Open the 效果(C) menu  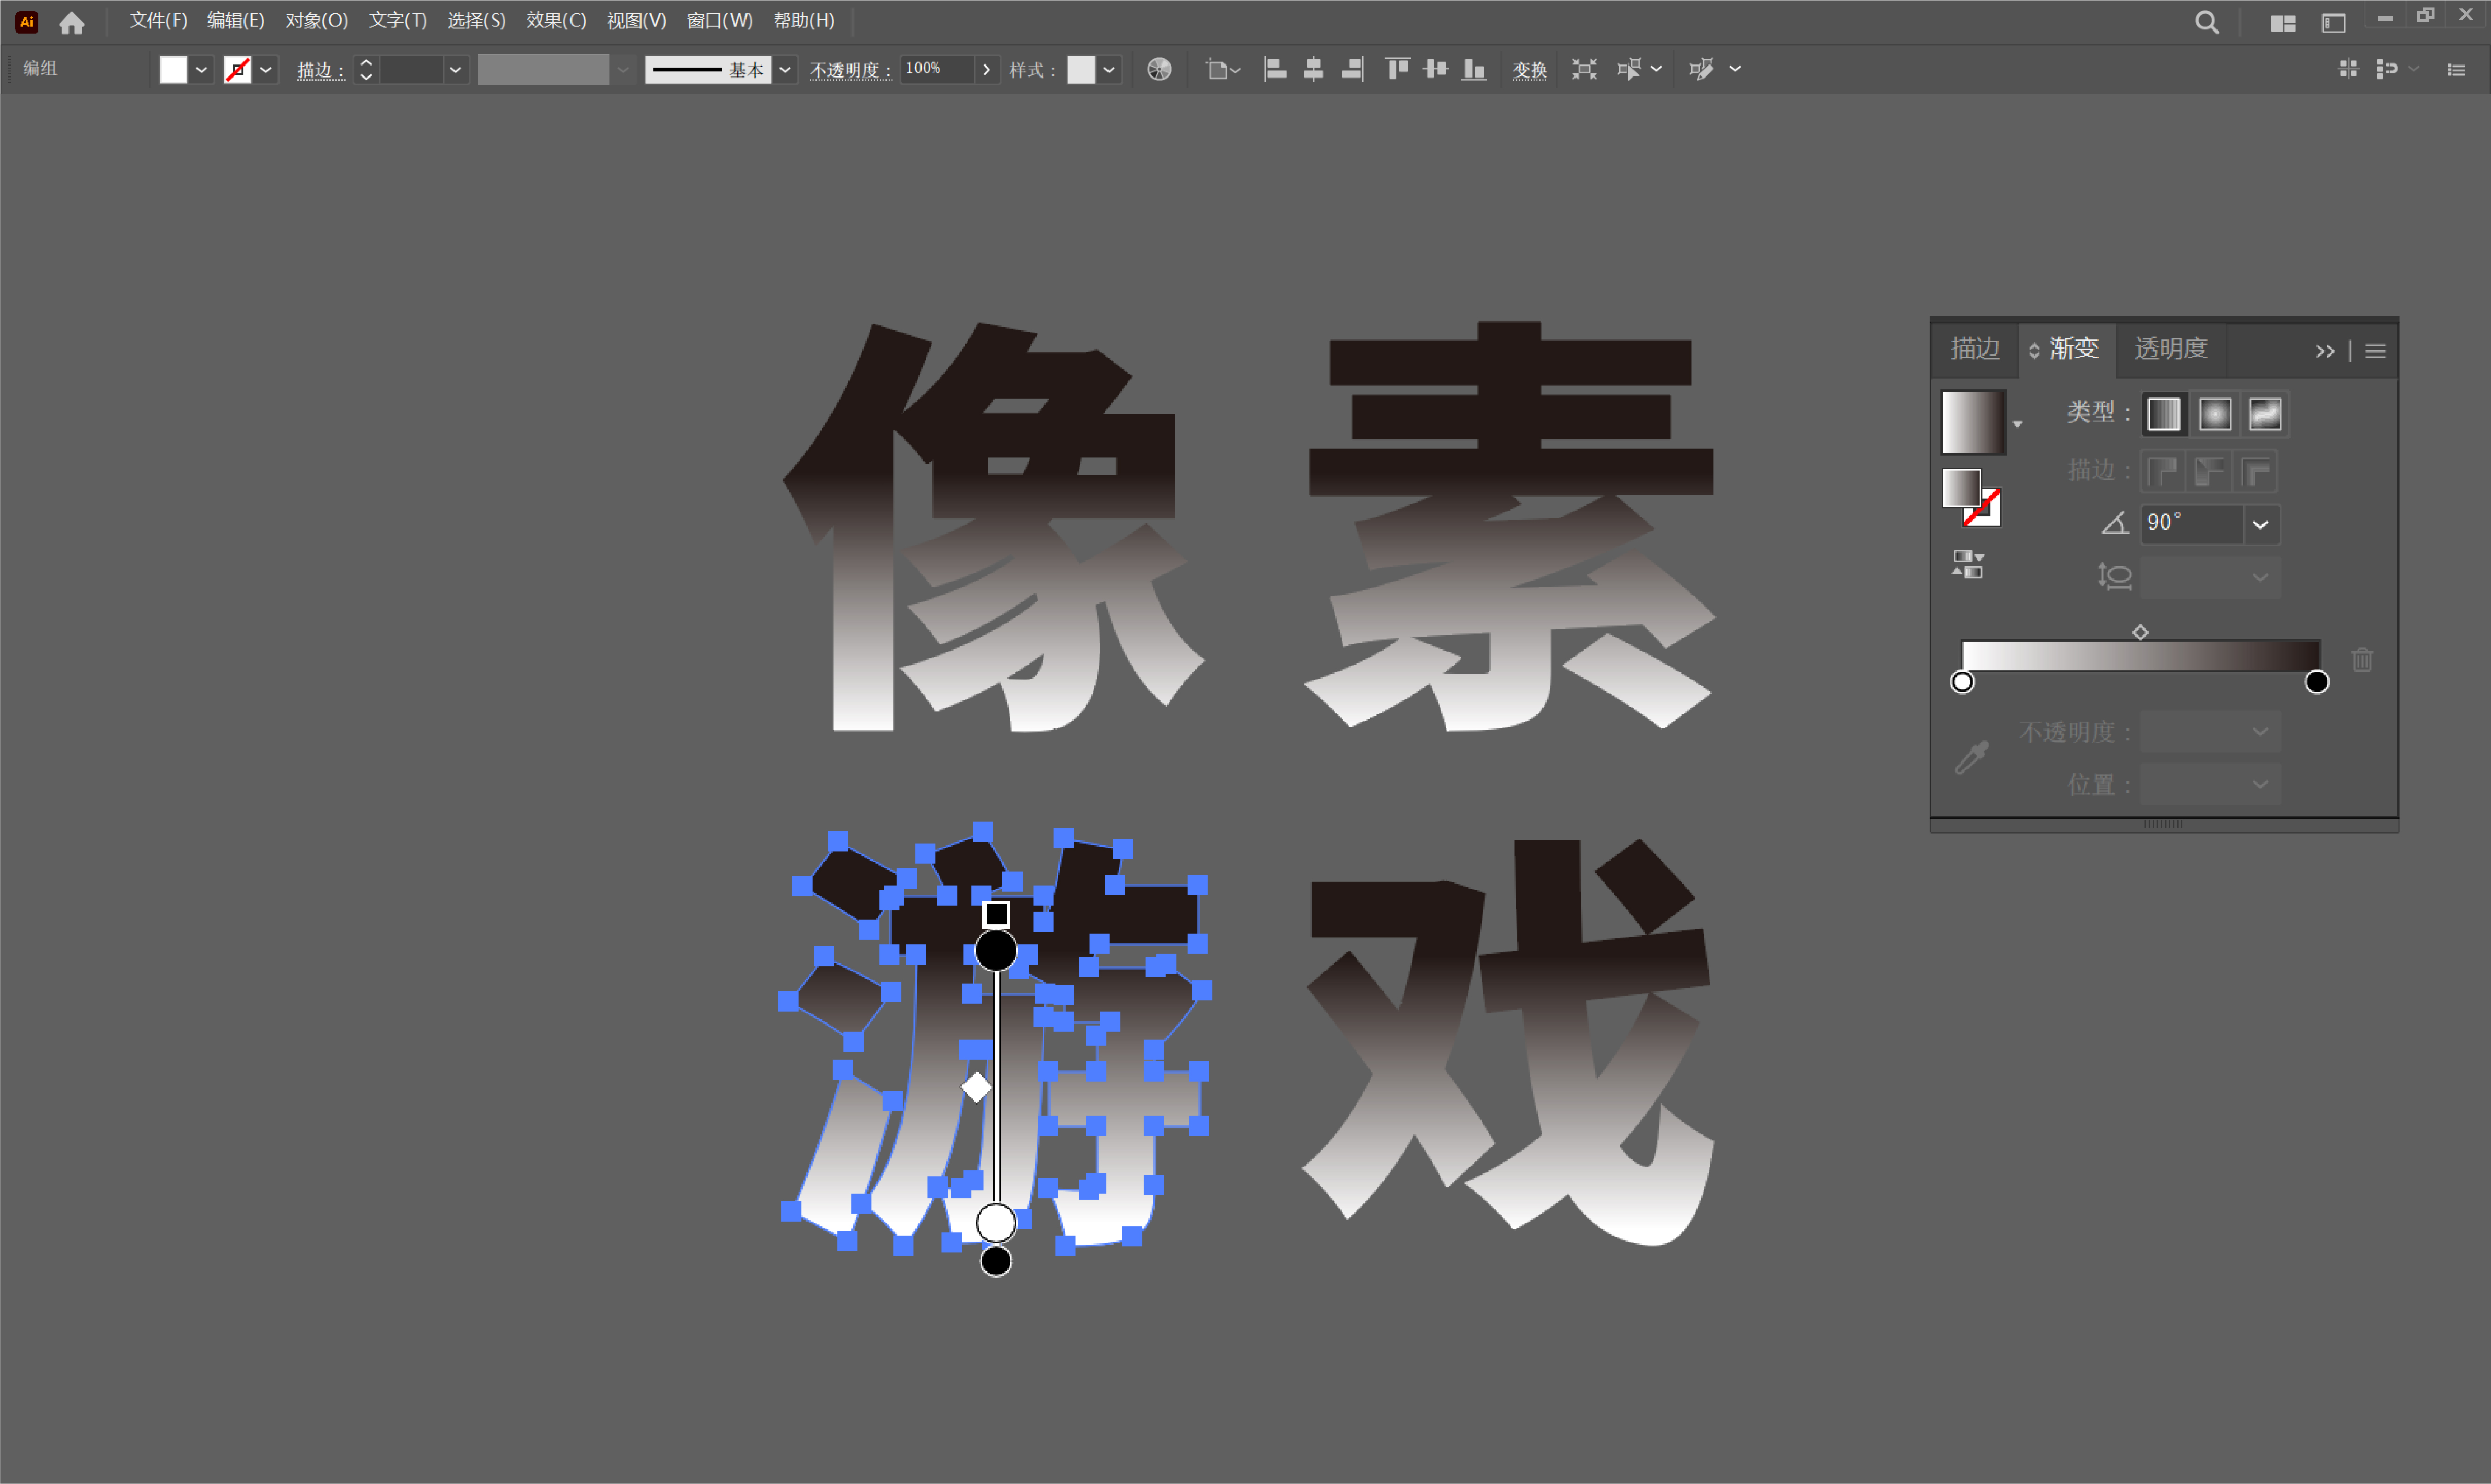click(x=555, y=20)
